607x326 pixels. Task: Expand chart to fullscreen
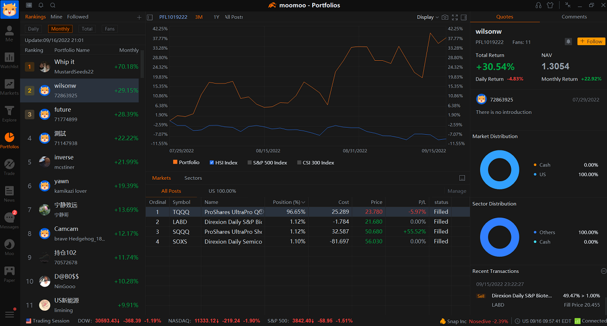(x=455, y=17)
